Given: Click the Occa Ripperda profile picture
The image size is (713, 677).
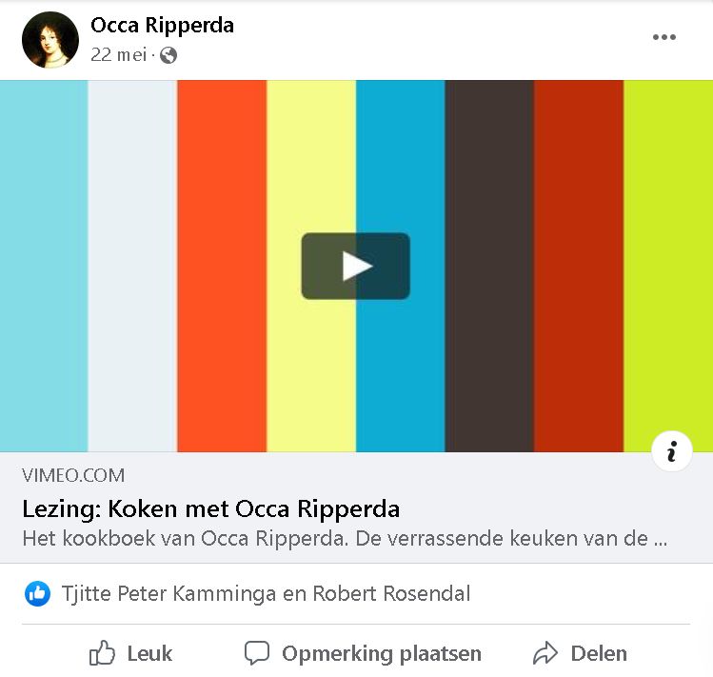Looking at the screenshot, I should pyautogui.click(x=50, y=40).
